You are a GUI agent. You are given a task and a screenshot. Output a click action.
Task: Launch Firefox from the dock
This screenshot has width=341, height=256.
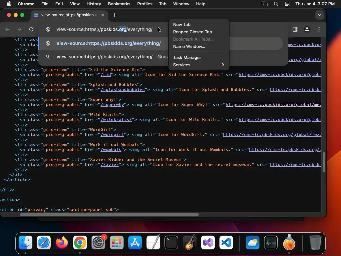62,243
